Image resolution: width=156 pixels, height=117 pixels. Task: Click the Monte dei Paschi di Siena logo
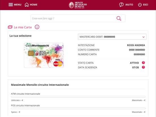(78, 5)
